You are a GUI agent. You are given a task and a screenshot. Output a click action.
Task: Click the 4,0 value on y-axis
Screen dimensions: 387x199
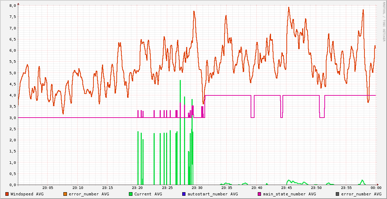12,95
